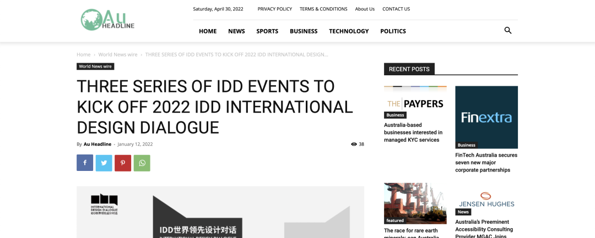Screen dimensions: 595x238
Task: Open the PRIVACY POLICY link
Action: (275, 9)
